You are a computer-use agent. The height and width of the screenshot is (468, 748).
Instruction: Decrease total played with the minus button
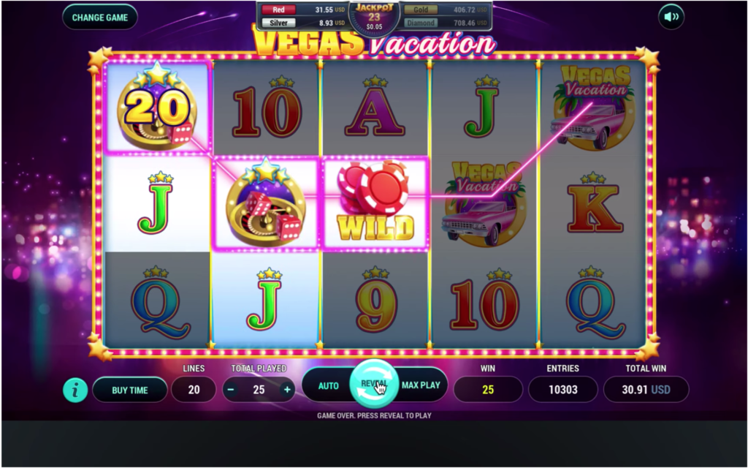click(231, 390)
